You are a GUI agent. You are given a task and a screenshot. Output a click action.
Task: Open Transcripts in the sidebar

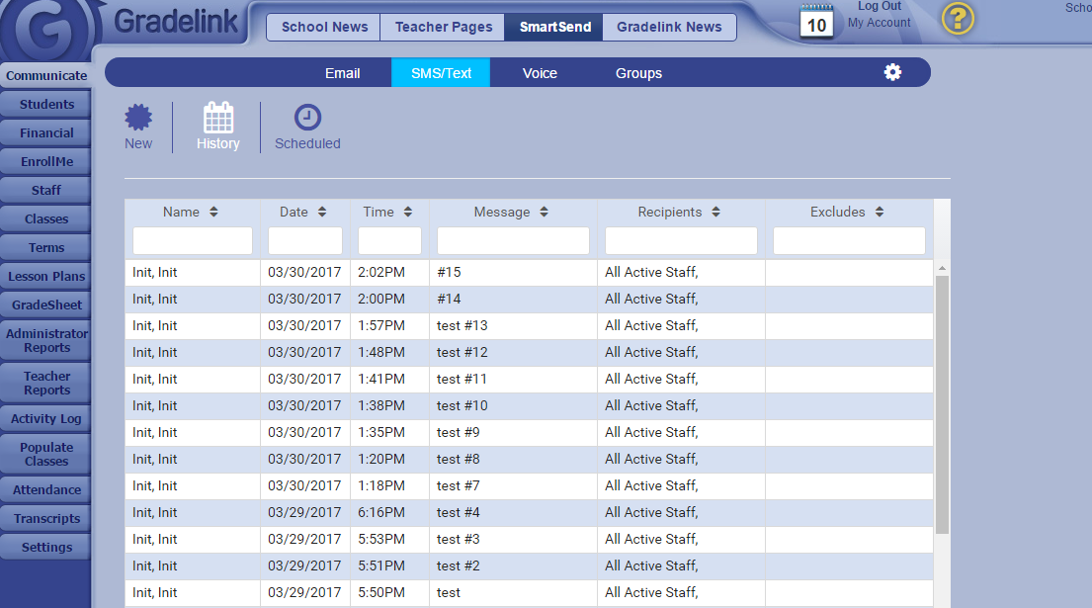pos(46,518)
